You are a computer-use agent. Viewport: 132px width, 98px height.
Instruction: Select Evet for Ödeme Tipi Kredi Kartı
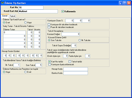coord(4,23)
